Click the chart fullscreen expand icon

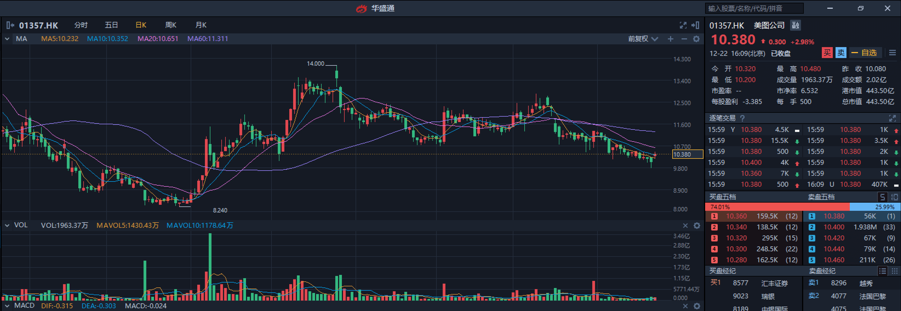(x=683, y=25)
